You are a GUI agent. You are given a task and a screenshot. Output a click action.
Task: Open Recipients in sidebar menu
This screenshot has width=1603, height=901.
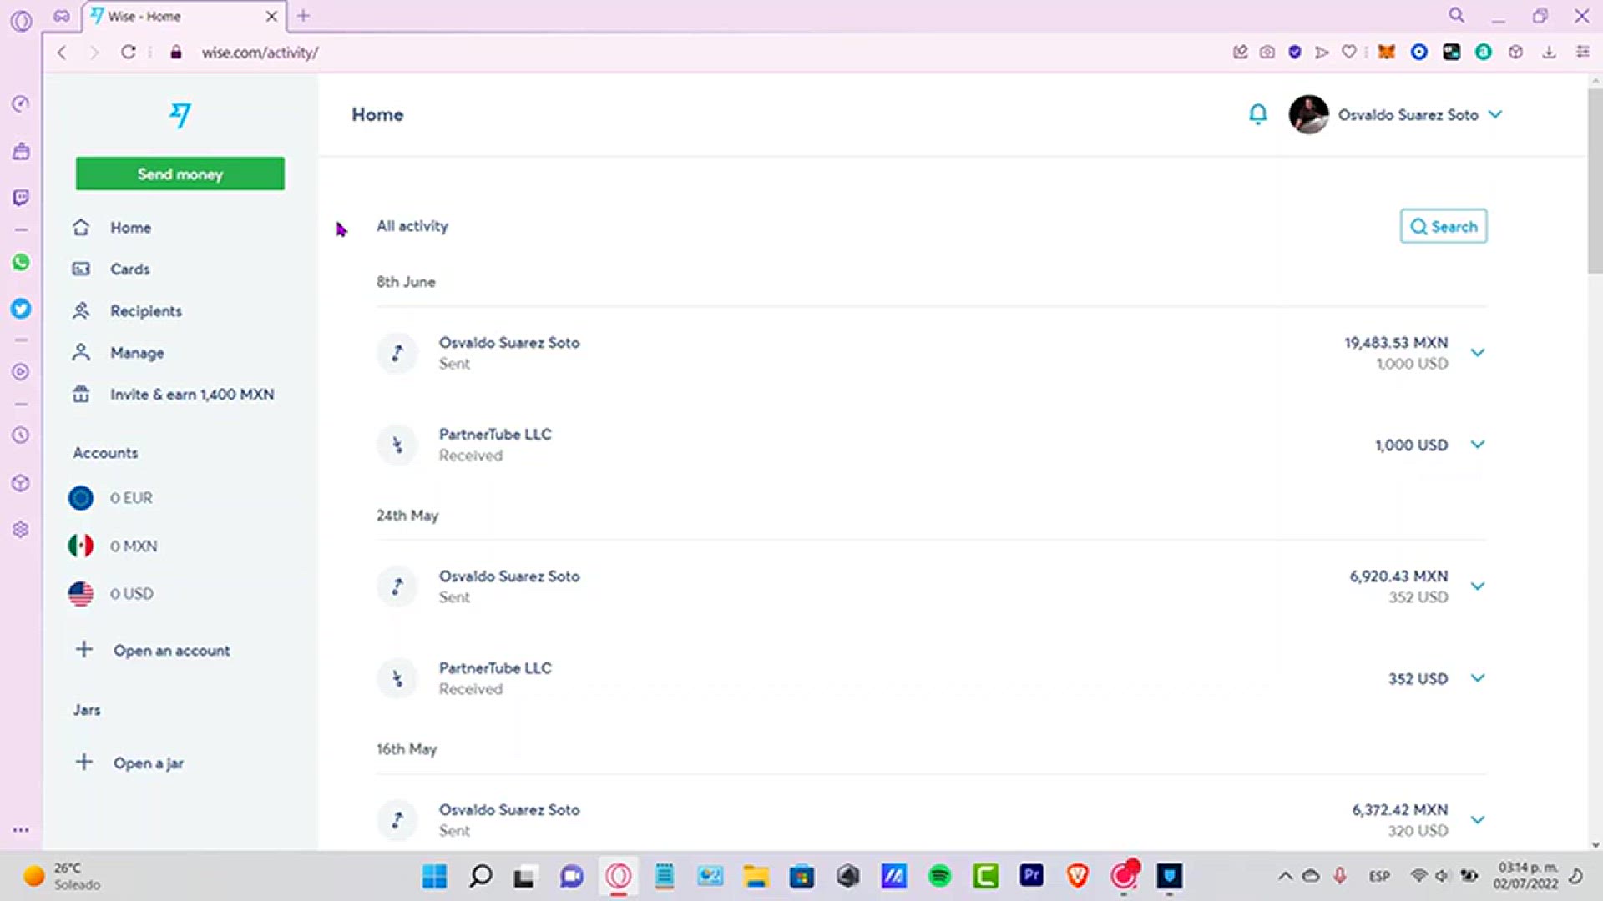(x=146, y=311)
